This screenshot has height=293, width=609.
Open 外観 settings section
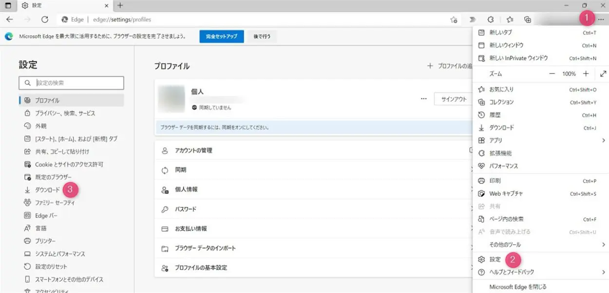71,126
